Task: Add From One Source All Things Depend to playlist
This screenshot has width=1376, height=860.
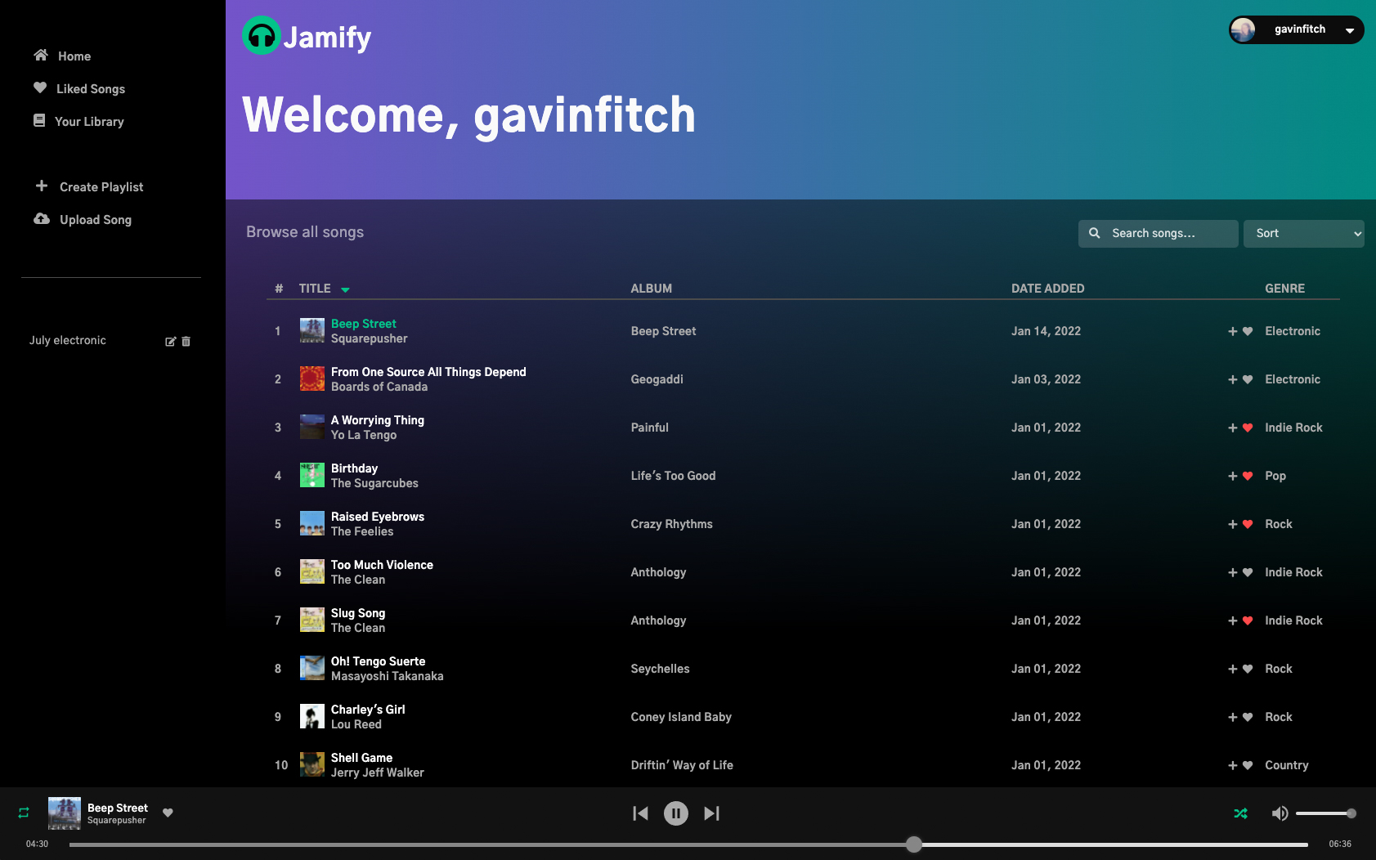Action: 1233,379
